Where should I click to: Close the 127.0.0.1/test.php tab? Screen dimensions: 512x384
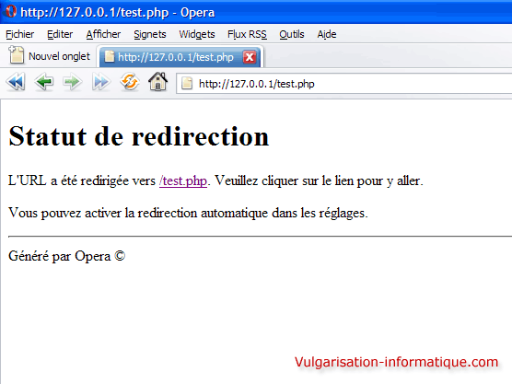tap(250, 57)
